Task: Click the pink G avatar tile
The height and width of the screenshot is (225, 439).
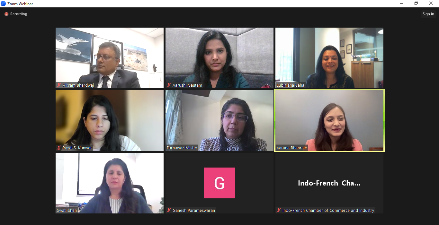Action: [x=219, y=183]
